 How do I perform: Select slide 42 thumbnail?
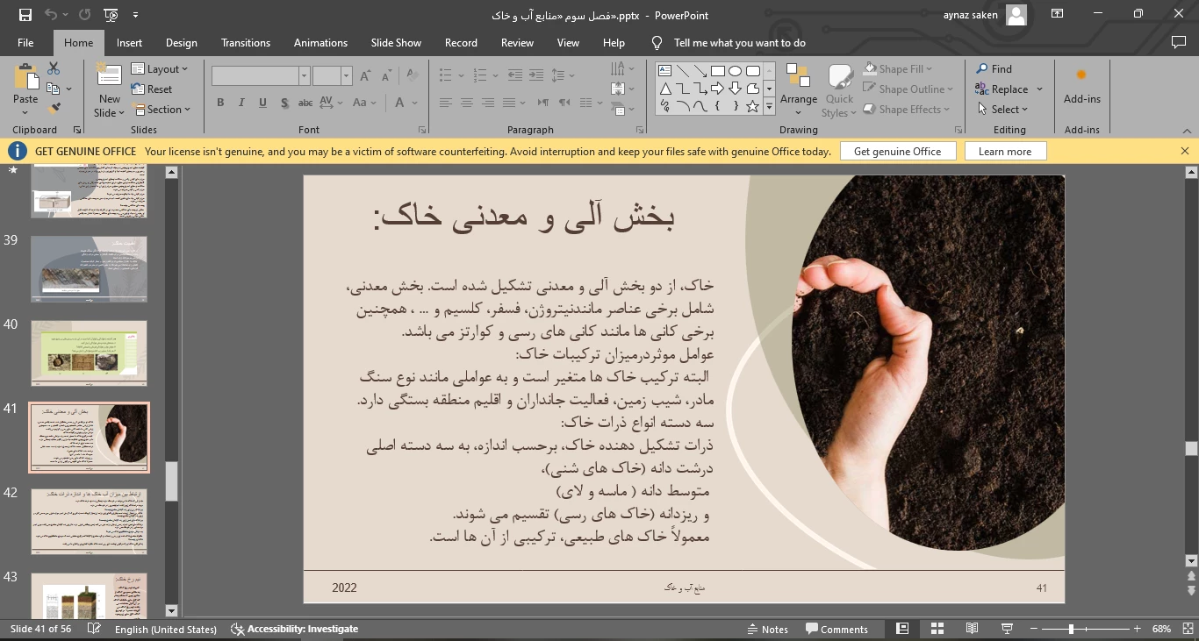89,521
